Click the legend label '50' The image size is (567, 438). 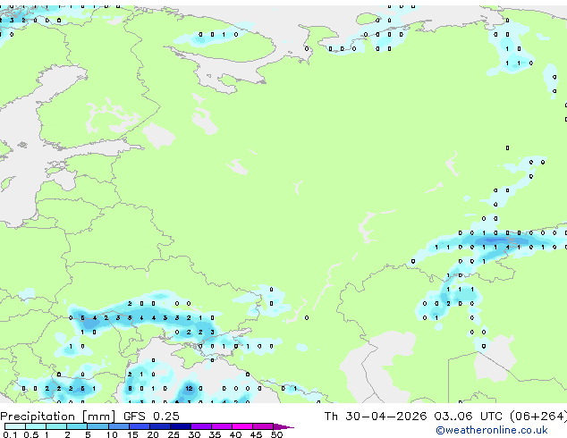point(277,434)
